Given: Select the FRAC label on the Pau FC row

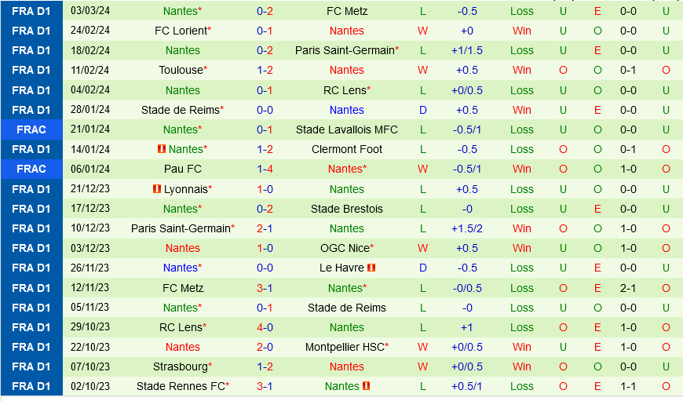Looking at the screenshot, I should [31, 169].
